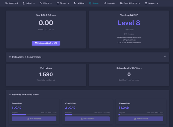Click Not Reached button under 2 LOAD
Screen dimensions: 173x127
(87, 119)
